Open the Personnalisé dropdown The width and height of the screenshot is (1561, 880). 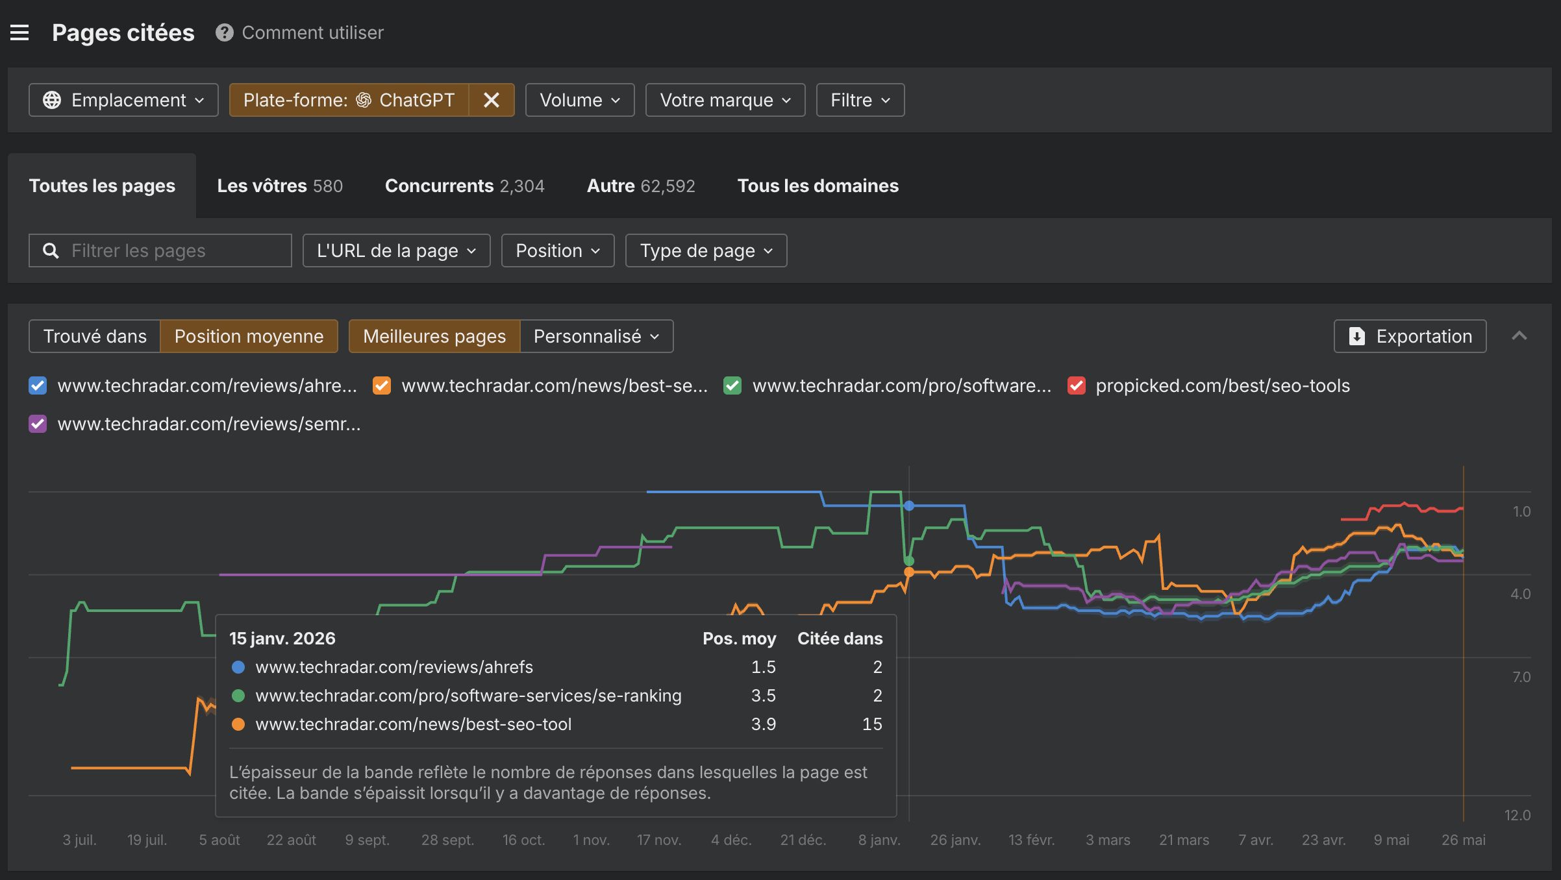click(x=597, y=336)
